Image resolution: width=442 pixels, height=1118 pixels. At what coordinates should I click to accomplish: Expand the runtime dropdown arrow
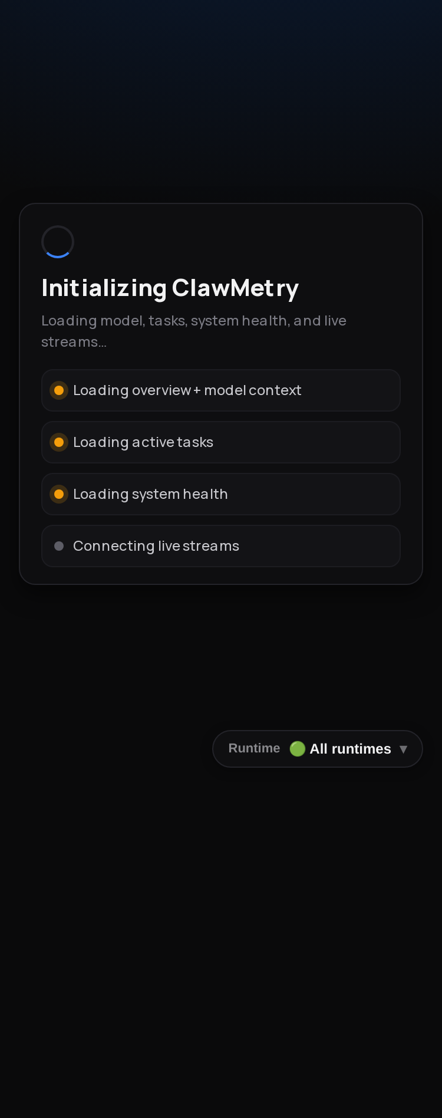[x=403, y=749]
